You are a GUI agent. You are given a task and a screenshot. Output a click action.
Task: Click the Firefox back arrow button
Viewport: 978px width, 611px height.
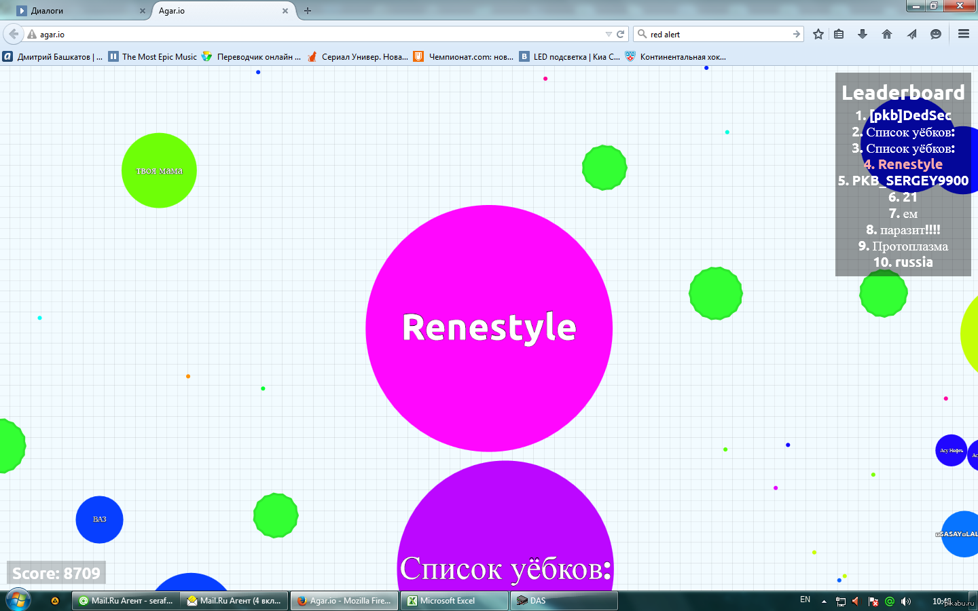tap(14, 34)
